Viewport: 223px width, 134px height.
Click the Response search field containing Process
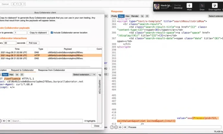[x=174, y=127]
